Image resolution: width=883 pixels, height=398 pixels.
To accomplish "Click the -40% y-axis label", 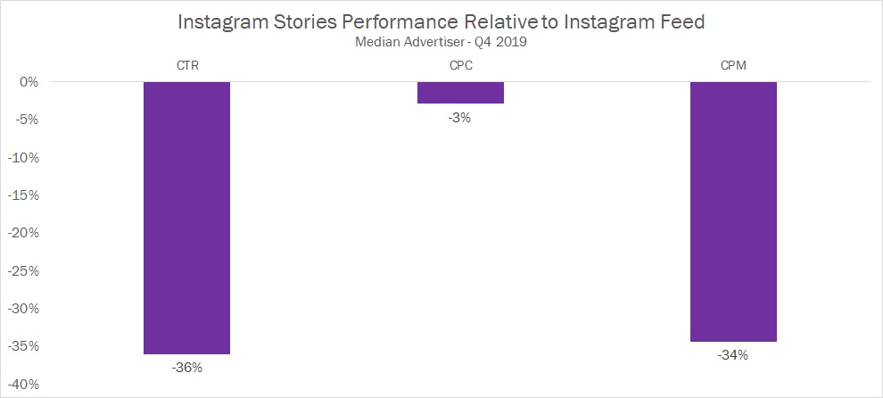I will [24, 385].
